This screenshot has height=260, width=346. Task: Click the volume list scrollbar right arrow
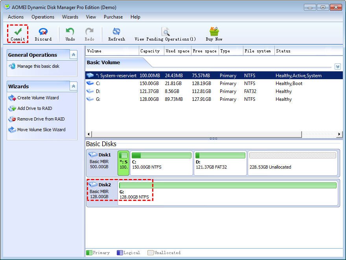click(339, 134)
